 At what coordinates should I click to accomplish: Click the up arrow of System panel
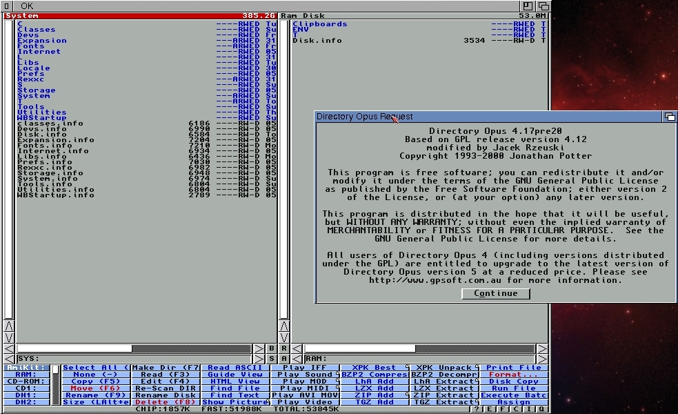pos(9,326)
